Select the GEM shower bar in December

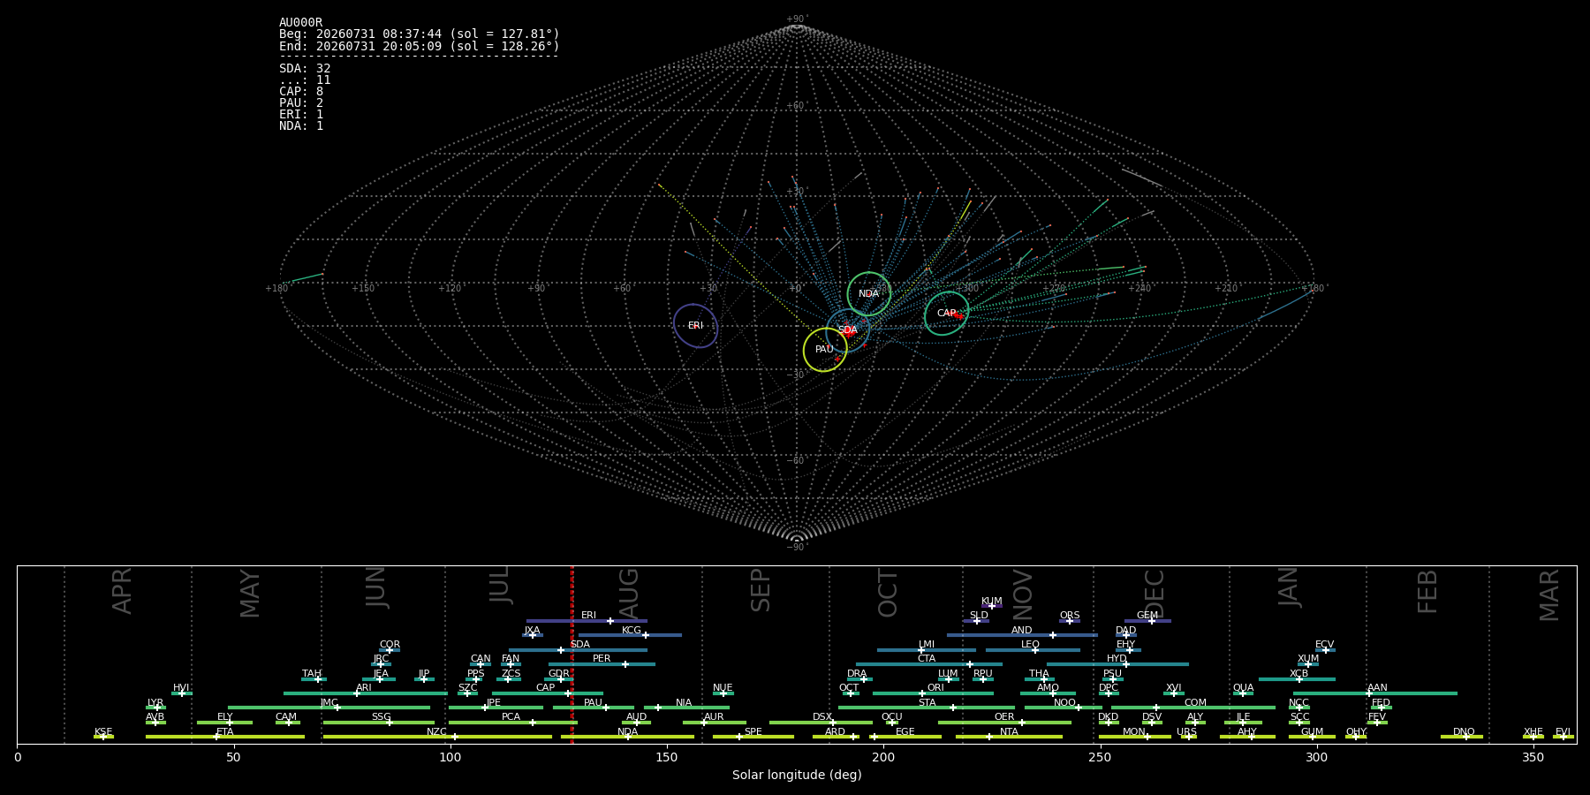coord(1147,621)
